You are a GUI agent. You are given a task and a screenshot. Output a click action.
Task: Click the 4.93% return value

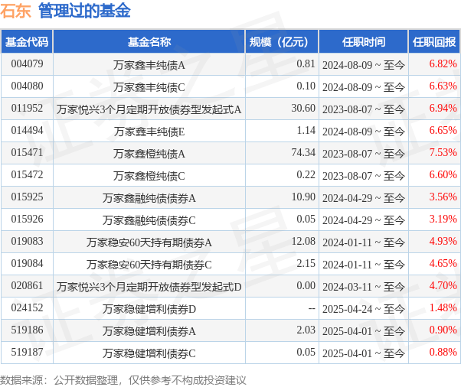point(443,241)
